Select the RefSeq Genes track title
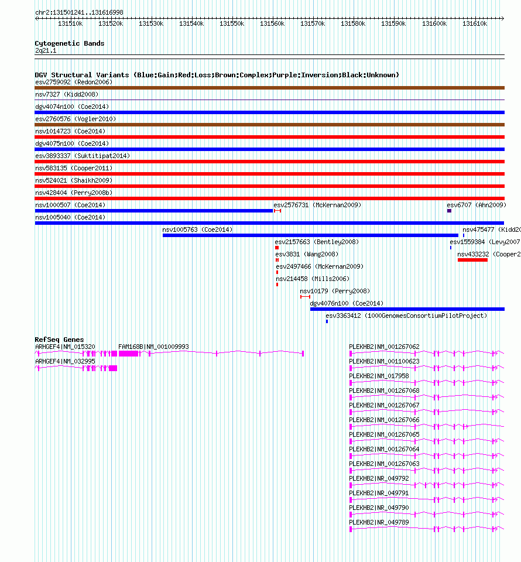 coord(60,340)
